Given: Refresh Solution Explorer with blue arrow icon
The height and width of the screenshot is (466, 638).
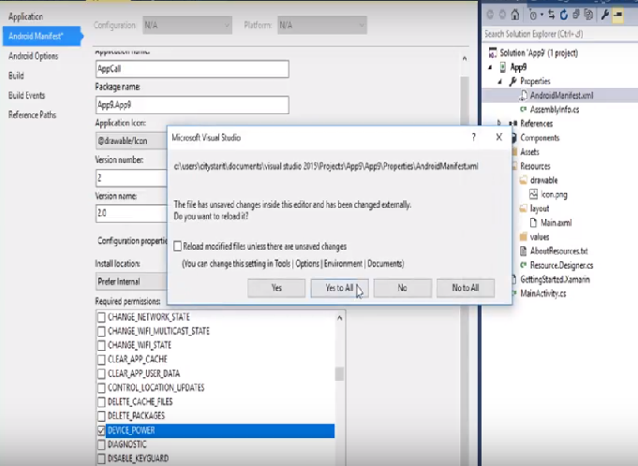Looking at the screenshot, I should (564, 15).
